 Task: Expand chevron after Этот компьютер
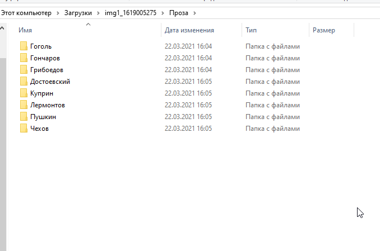point(58,13)
